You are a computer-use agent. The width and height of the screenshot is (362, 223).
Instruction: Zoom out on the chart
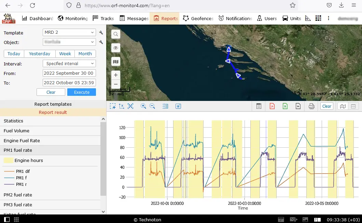click(152, 106)
